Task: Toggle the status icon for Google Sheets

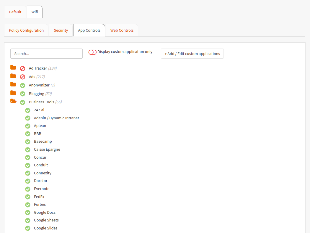Action: pos(28,220)
